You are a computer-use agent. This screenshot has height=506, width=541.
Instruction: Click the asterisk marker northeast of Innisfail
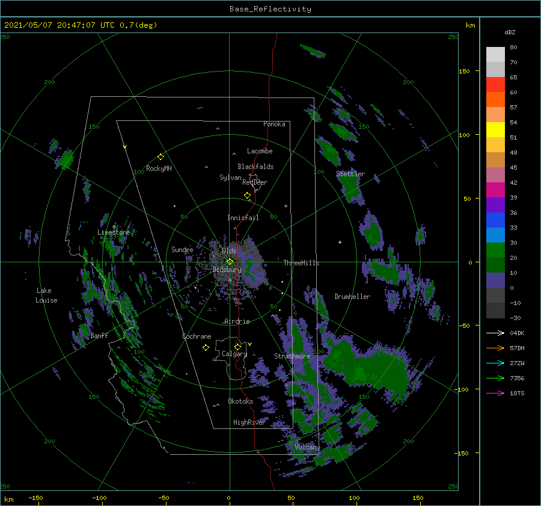(x=286, y=206)
